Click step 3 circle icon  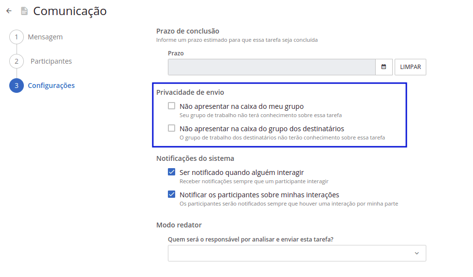(x=16, y=86)
